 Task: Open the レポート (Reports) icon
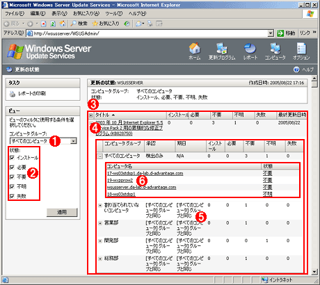[x=250, y=51]
